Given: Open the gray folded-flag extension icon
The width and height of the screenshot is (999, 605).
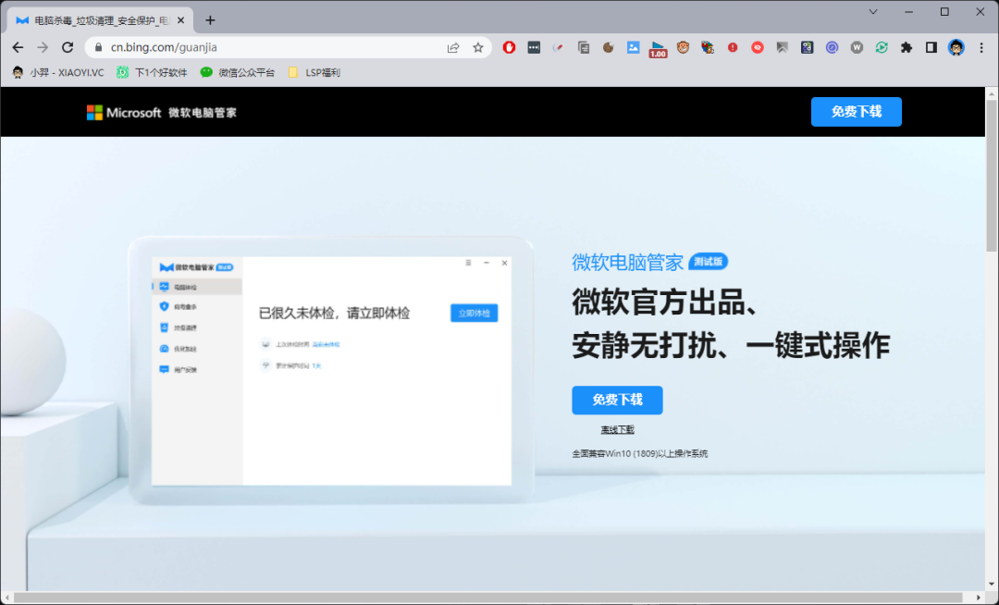Looking at the screenshot, I should (783, 47).
